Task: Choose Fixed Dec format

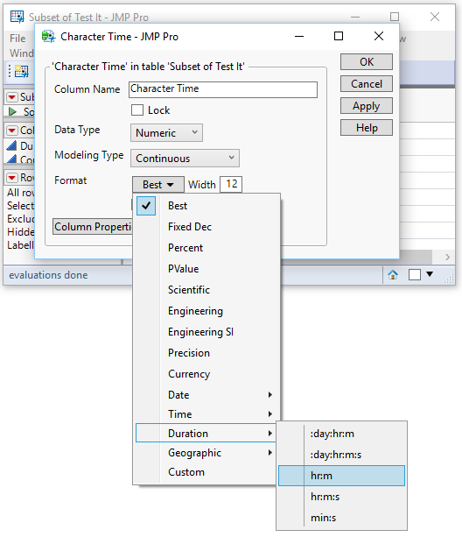Action: point(206,227)
